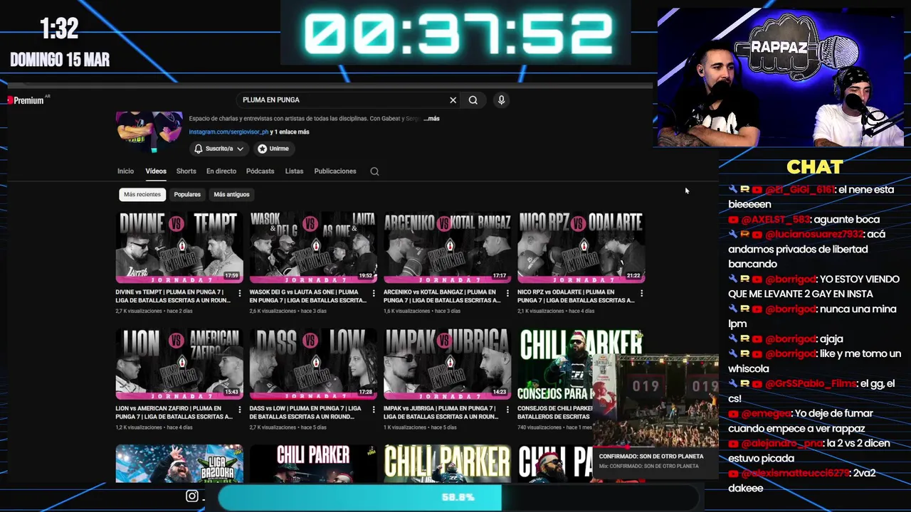Click the 58.8% progress bar
Screen dimensions: 911x512
(458, 497)
